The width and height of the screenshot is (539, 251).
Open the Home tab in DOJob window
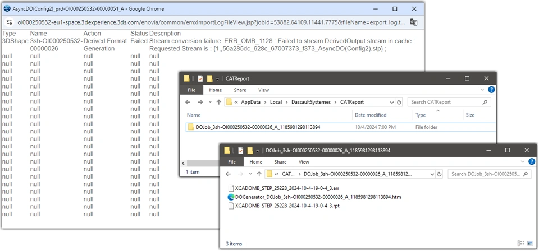click(x=256, y=162)
